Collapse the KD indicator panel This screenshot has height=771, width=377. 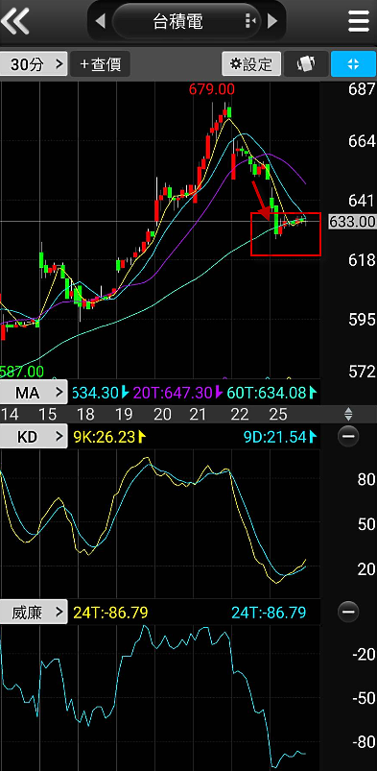point(348,436)
